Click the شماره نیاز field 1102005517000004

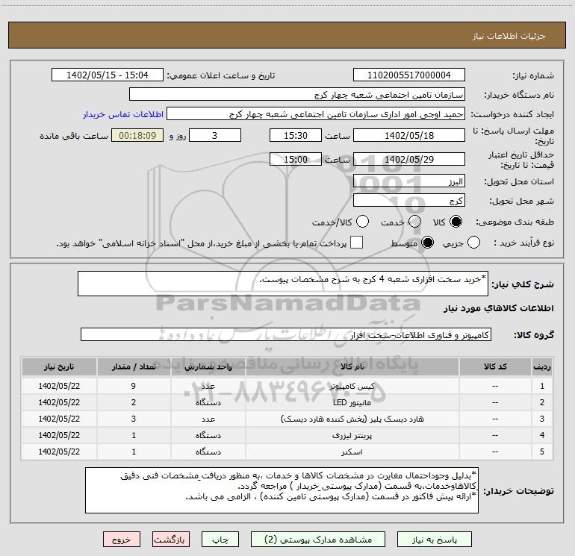coord(409,75)
